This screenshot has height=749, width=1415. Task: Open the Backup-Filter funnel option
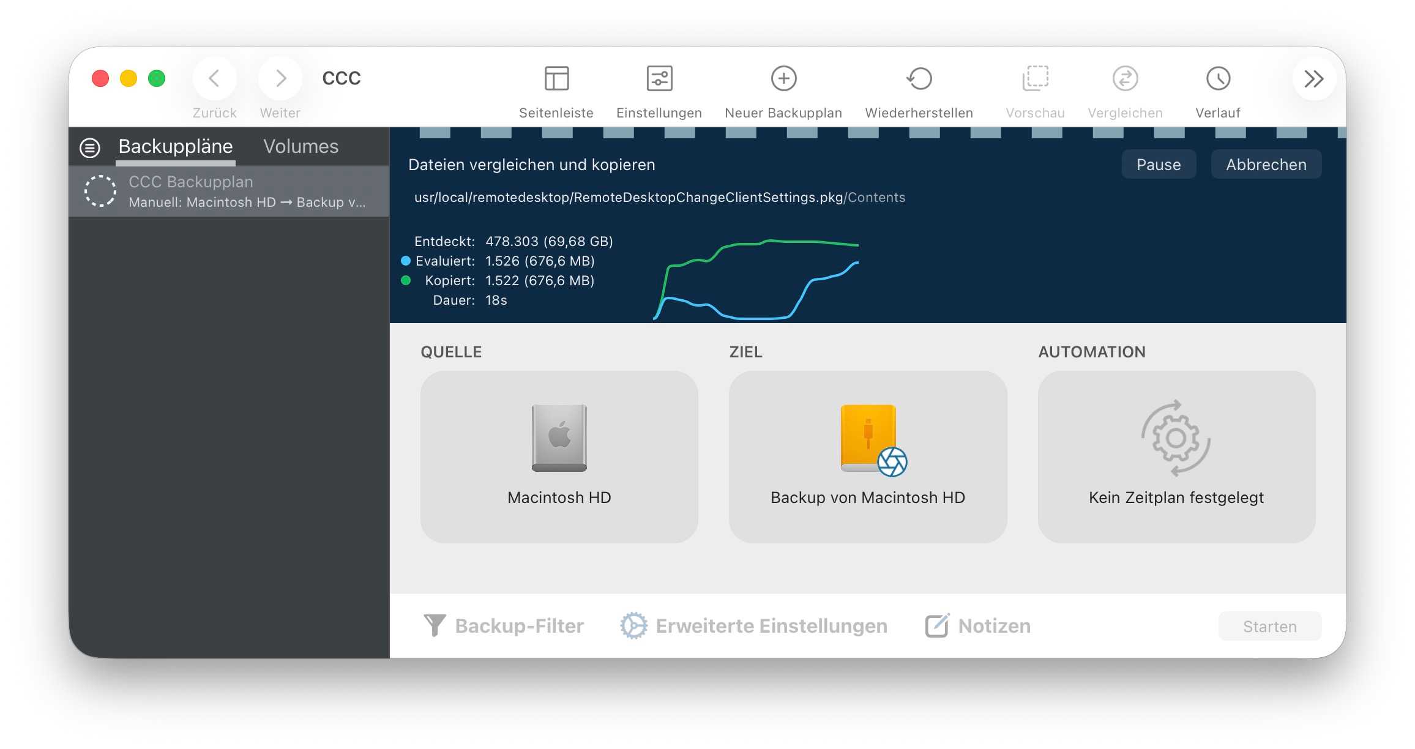pyautogui.click(x=503, y=626)
